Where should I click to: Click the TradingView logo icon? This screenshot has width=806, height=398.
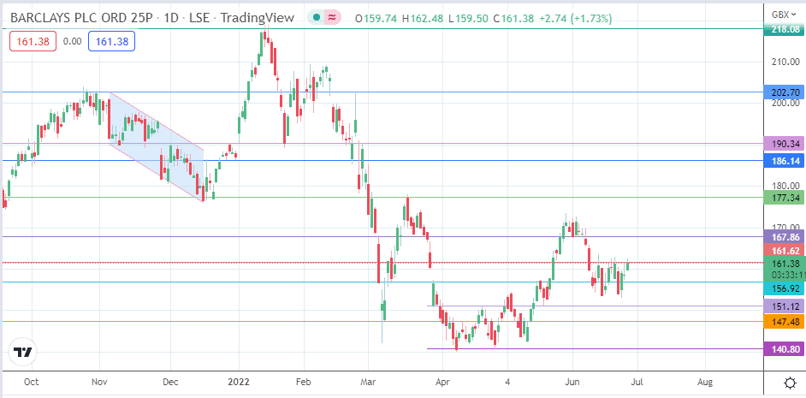[23, 353]
